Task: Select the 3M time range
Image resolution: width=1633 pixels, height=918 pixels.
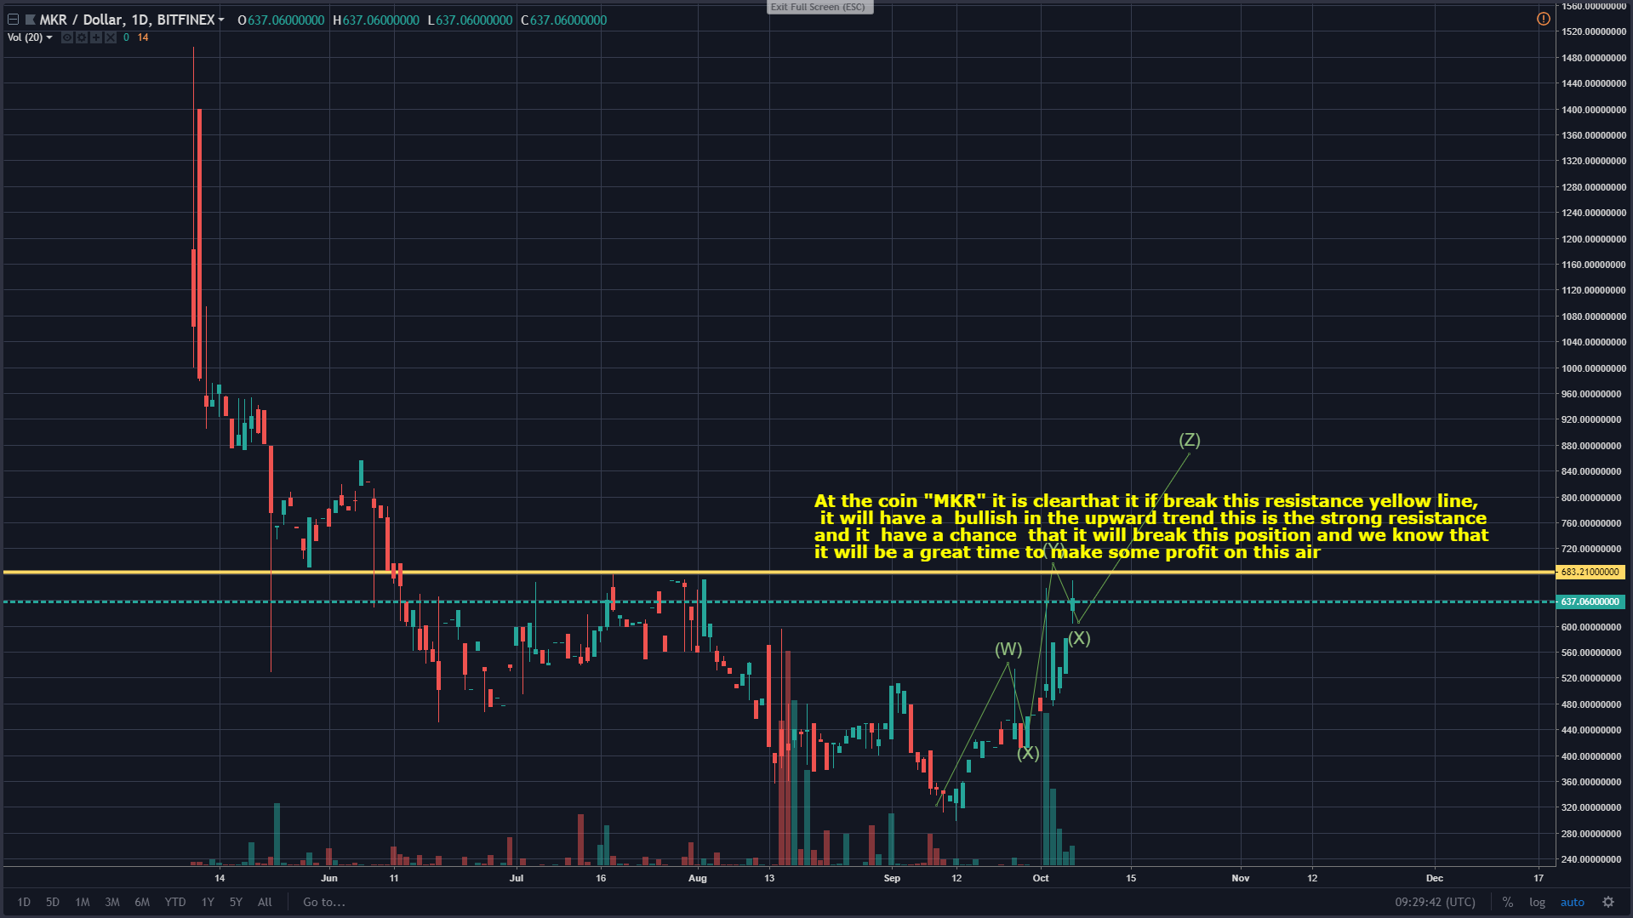Action: (112, 902)
